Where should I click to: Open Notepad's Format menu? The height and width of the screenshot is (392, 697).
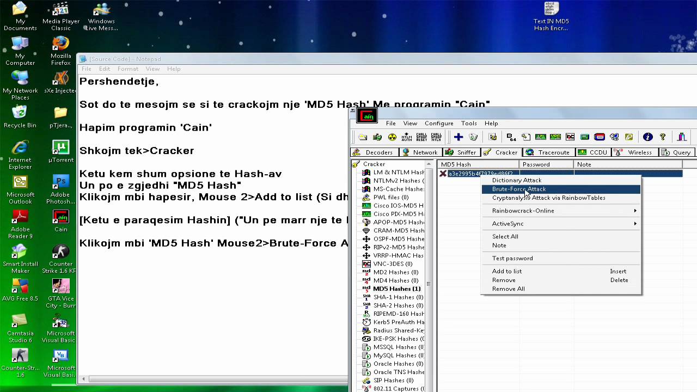(x=127, y=69)
